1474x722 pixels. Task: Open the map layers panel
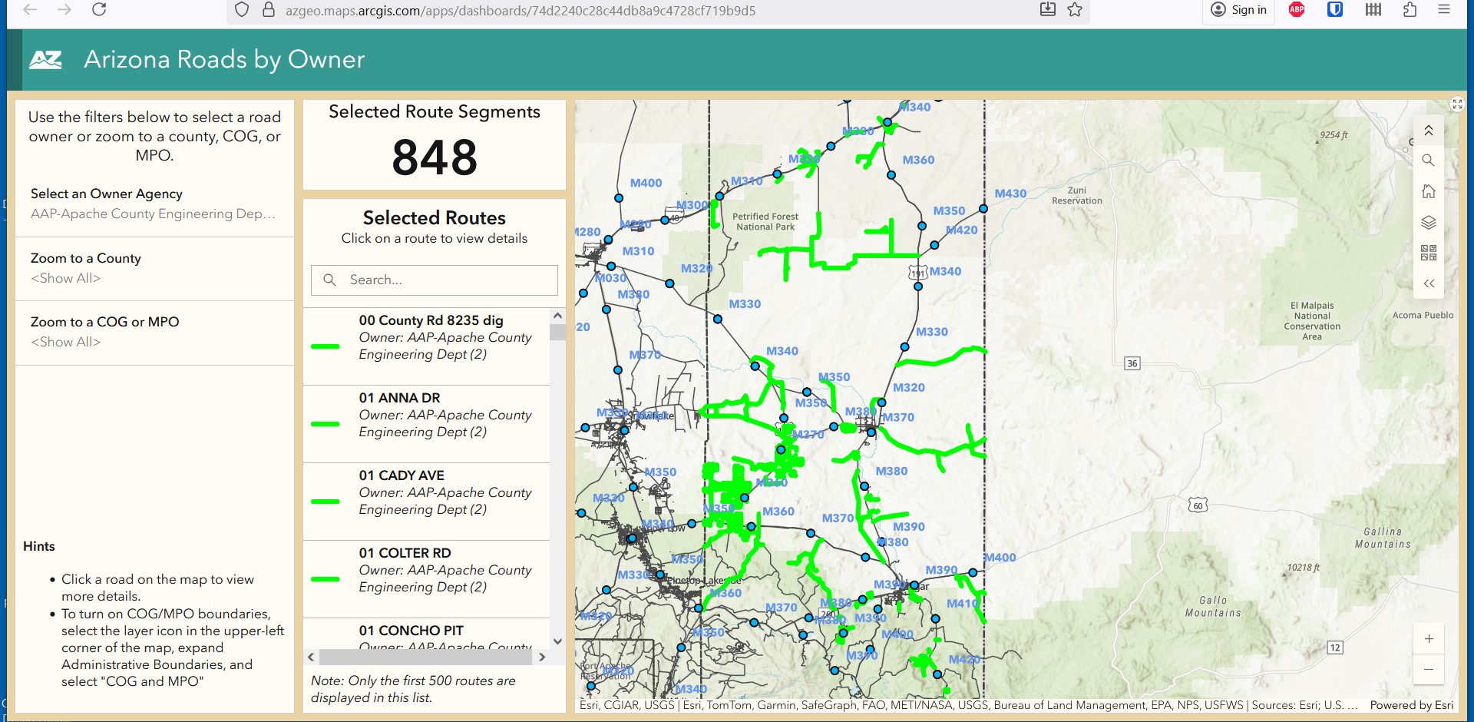point(1428,223)
